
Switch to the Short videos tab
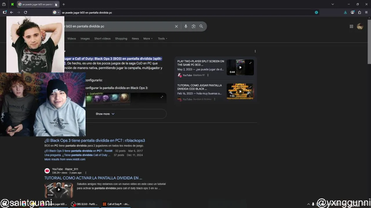pyautogui.click(x=102, y=38)
